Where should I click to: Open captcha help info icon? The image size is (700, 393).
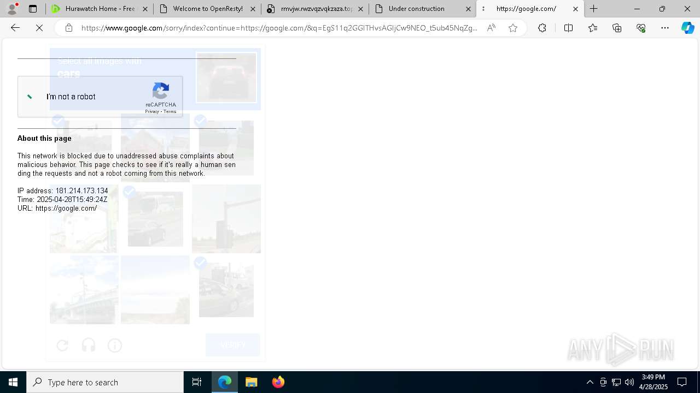click(115, 345)
